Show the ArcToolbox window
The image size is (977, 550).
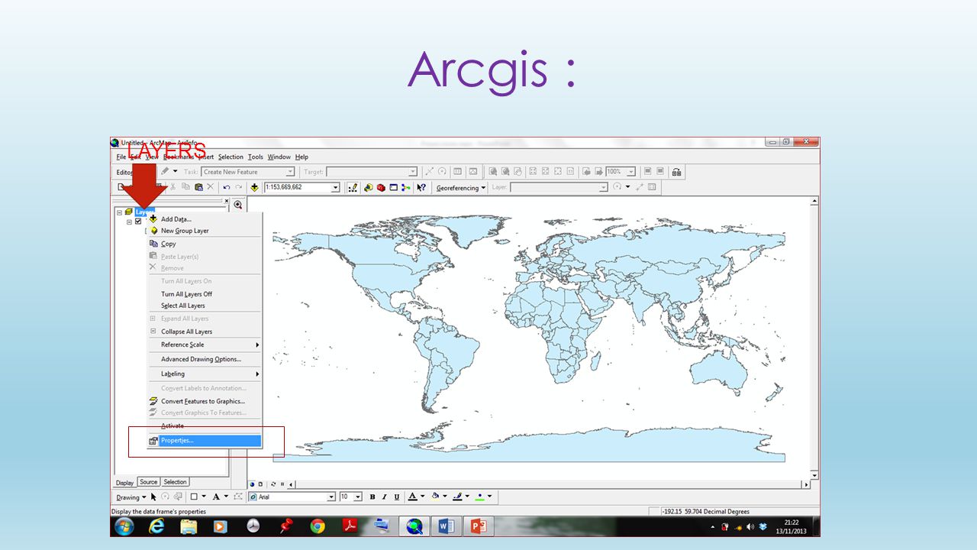point(381,187)
